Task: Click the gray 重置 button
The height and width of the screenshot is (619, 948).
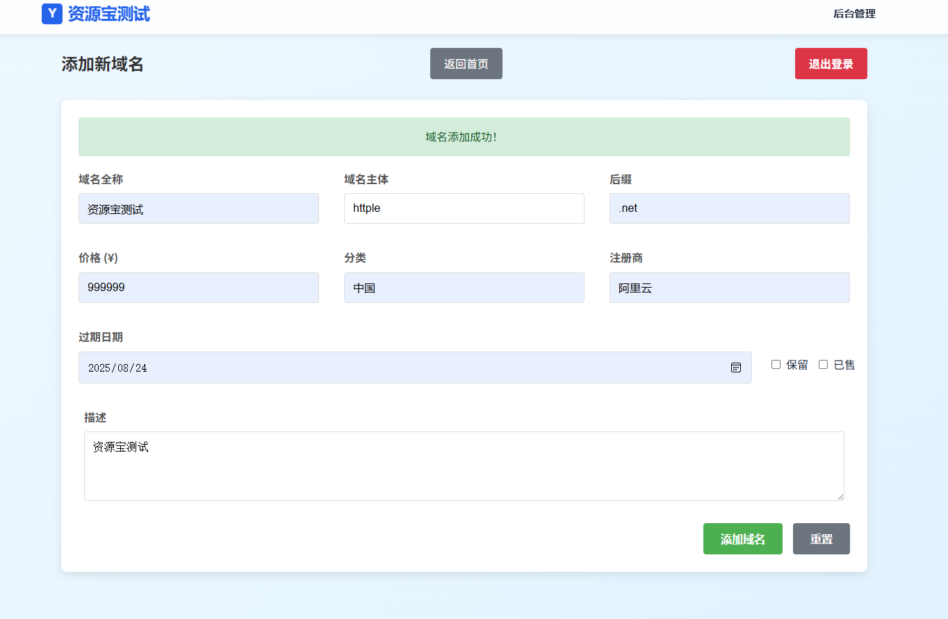Action: (x=821, y=539)
